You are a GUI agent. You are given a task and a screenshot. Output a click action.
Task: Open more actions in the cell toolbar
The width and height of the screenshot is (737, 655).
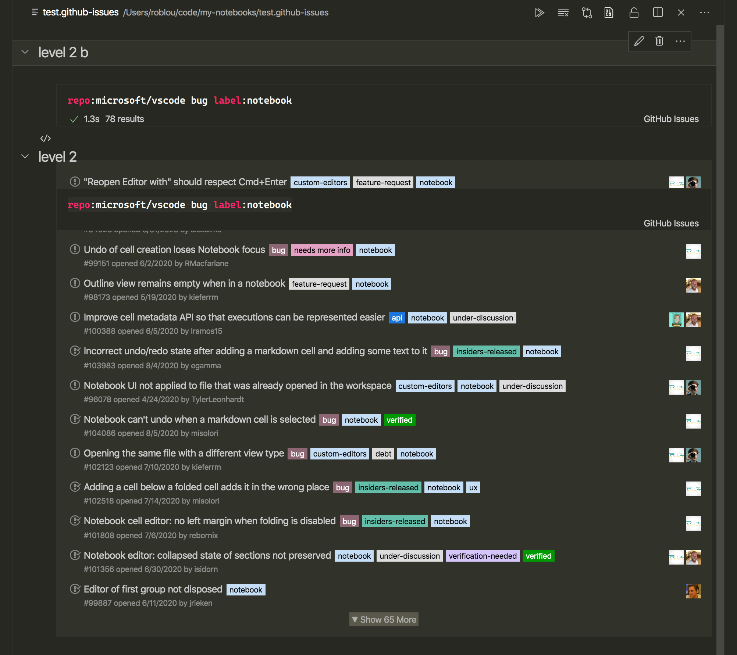[x=680, y=41]
